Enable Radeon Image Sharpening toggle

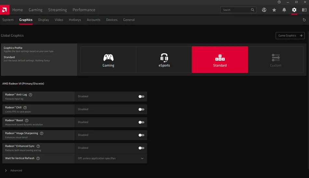(141, 135)
